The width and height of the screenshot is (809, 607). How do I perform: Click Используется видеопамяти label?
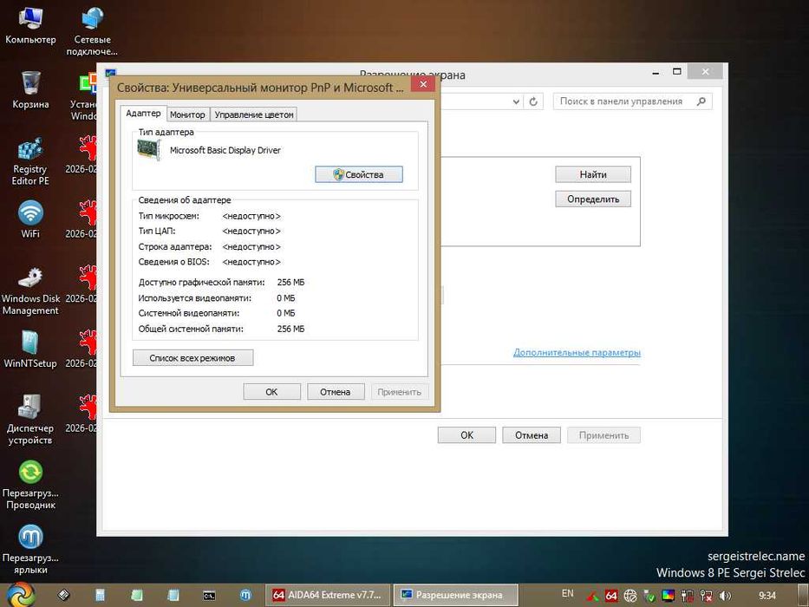(x=195, y=297)
